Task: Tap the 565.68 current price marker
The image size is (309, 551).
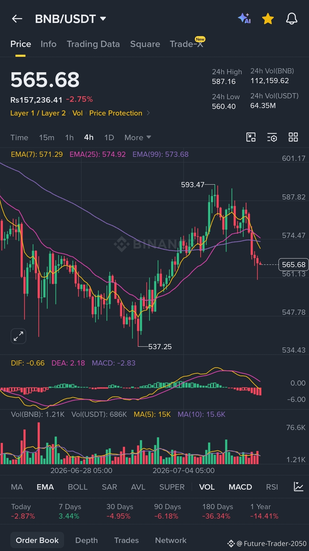Action: pyautogui.click(x=294, y=265)
